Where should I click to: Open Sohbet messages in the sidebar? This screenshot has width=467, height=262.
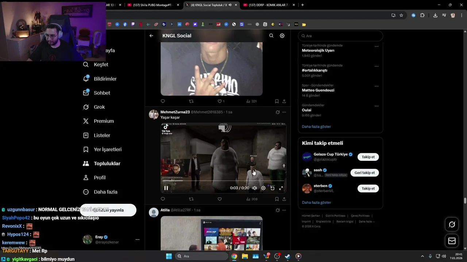97,93
